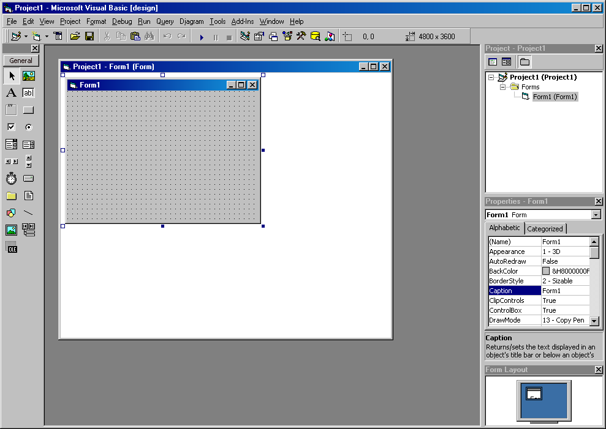Open the Format menu
The height and width of the screenshot is (429, 606).
pos(96,21)
